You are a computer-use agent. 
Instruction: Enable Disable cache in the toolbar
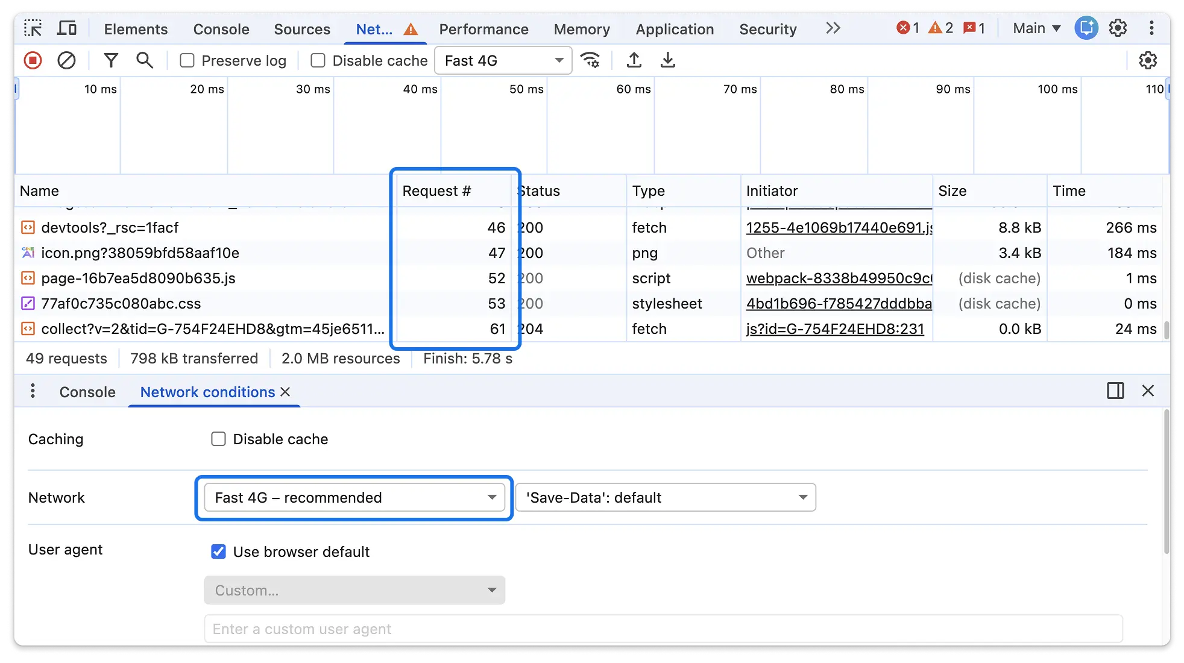[x=318, y=60]
